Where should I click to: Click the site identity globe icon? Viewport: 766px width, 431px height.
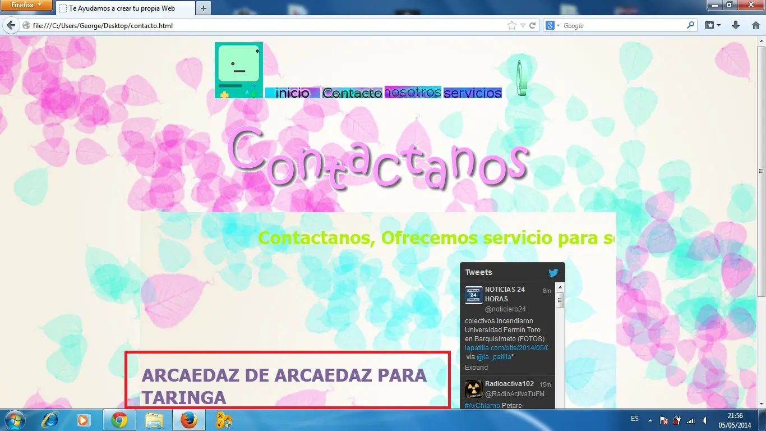[26, 26]
